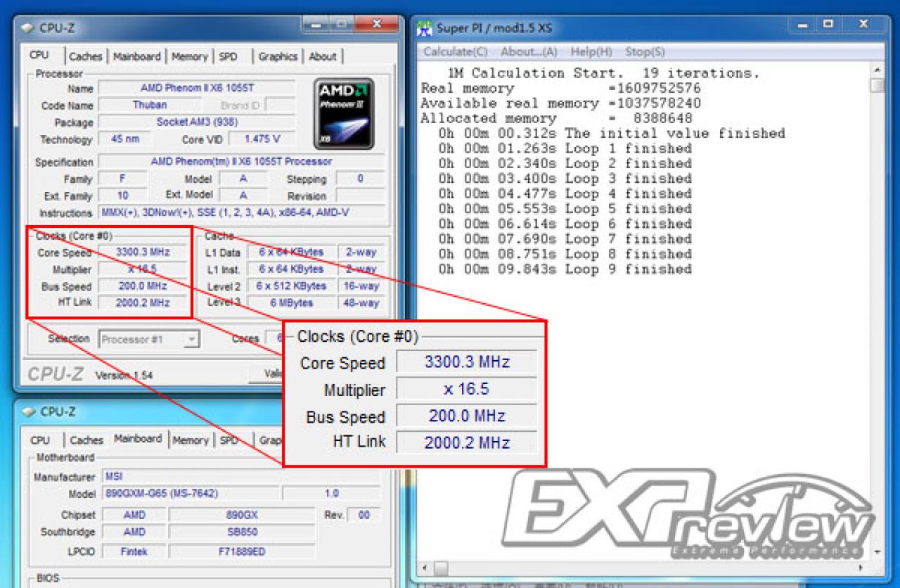
Task: Click the "initial value finished" line in Super PI
Action: click(612, 134)
